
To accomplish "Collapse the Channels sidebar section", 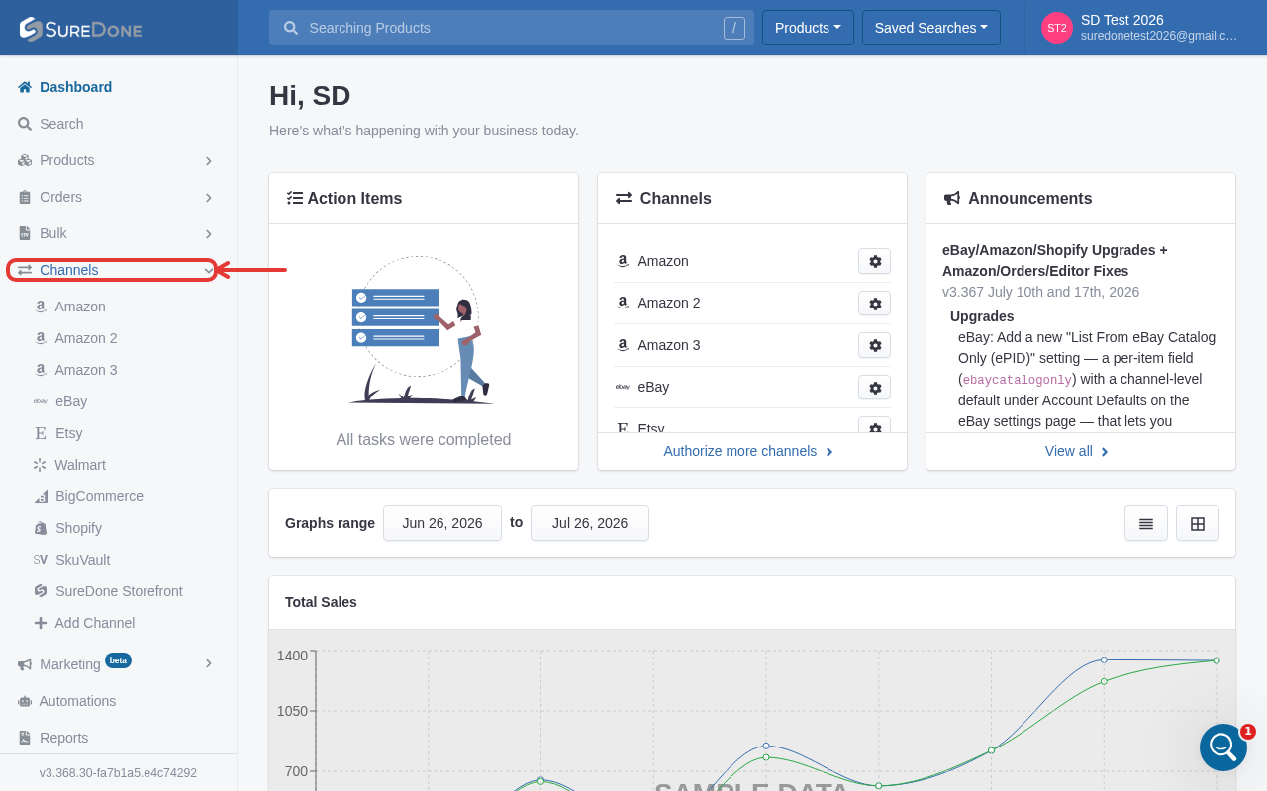I will pyautogui.click(x=209, y=270).
